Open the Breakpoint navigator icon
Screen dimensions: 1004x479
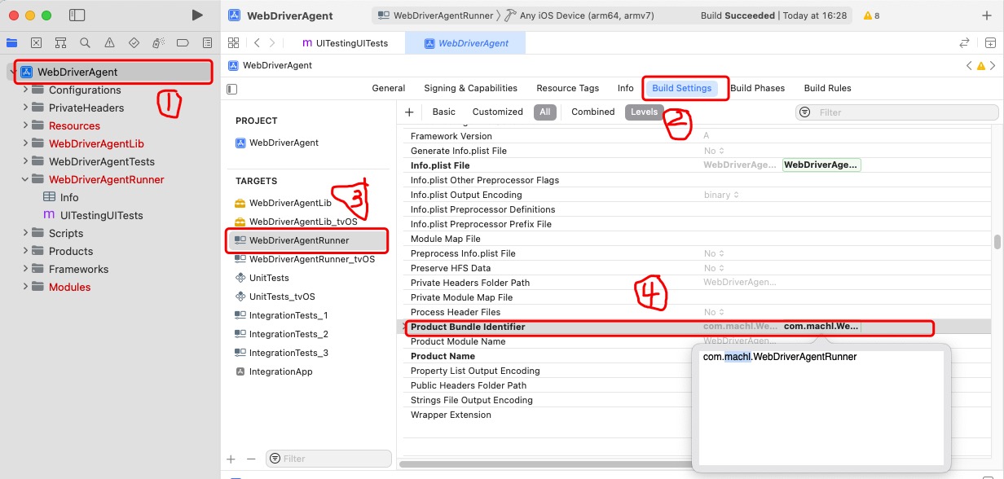click(183, 43)
